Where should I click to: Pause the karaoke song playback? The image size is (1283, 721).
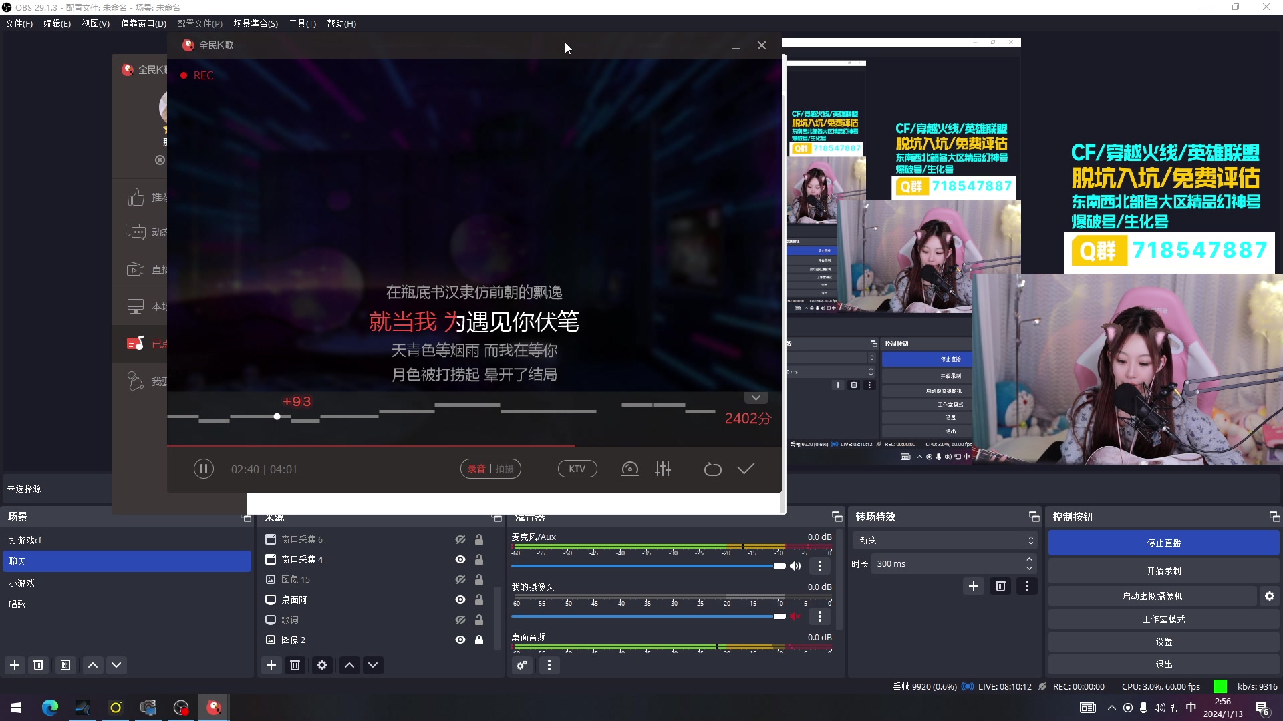(204, 469)
